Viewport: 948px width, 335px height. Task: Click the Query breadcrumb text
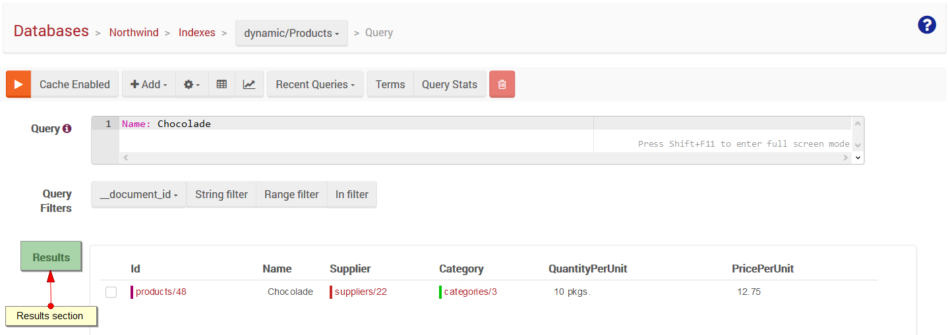379,32
